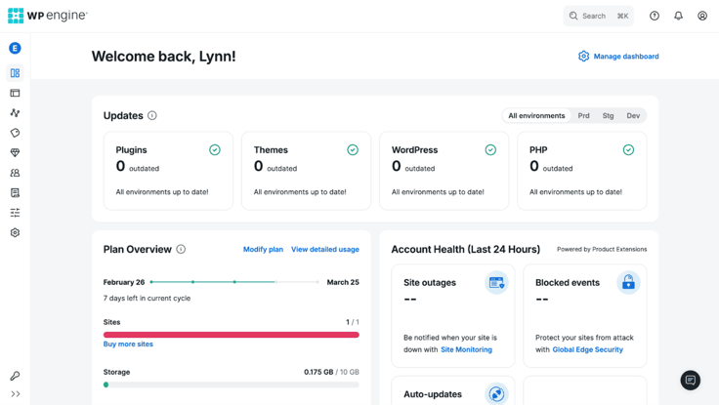Open View detailed usage link

(x=325, y=249)
